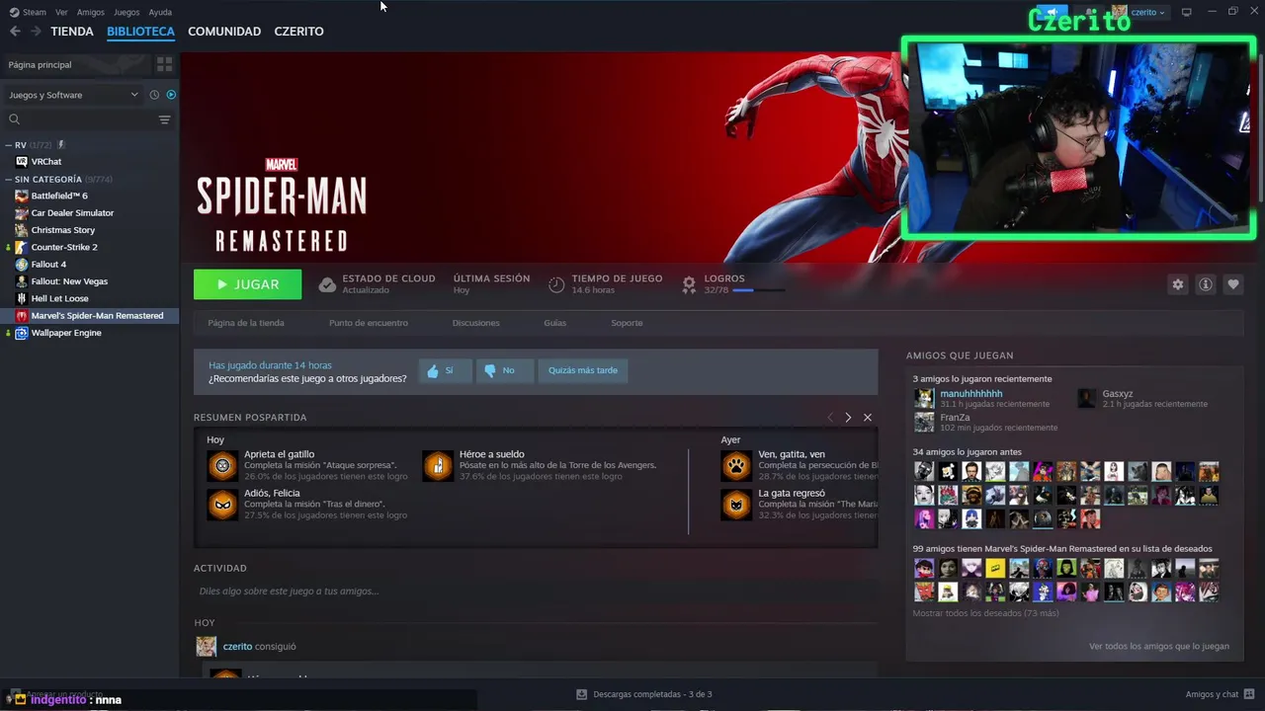Click Quizás más tarde button

(x=583, y=370)
